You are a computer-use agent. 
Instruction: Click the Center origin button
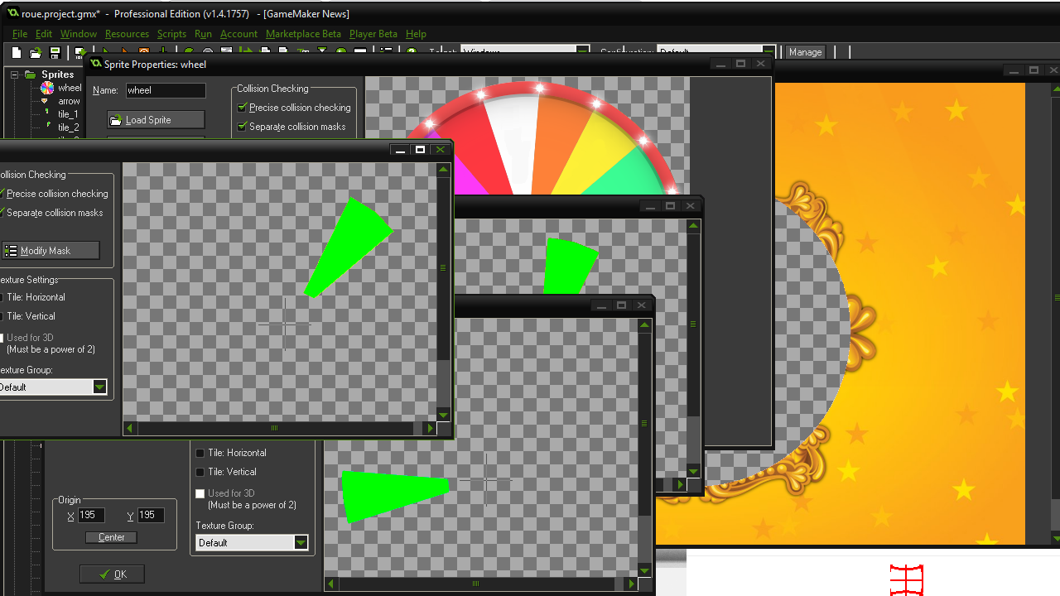click(112, 537)
